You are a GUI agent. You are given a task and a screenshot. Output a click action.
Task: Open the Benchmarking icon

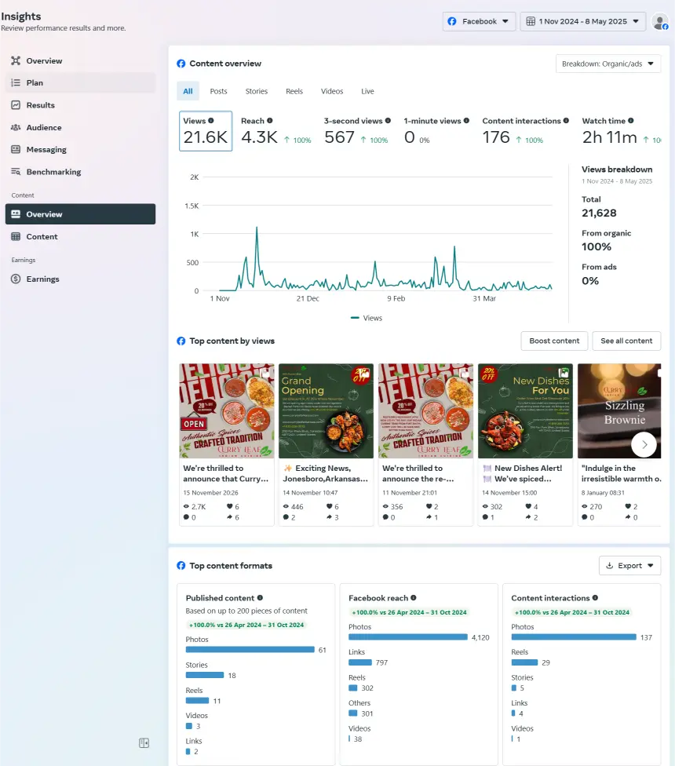click(x=16, y=171)
